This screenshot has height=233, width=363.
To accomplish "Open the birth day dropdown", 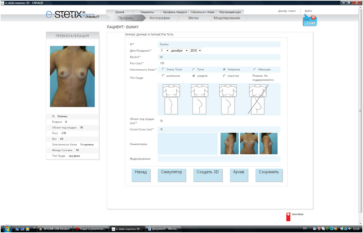I will 164,50.
